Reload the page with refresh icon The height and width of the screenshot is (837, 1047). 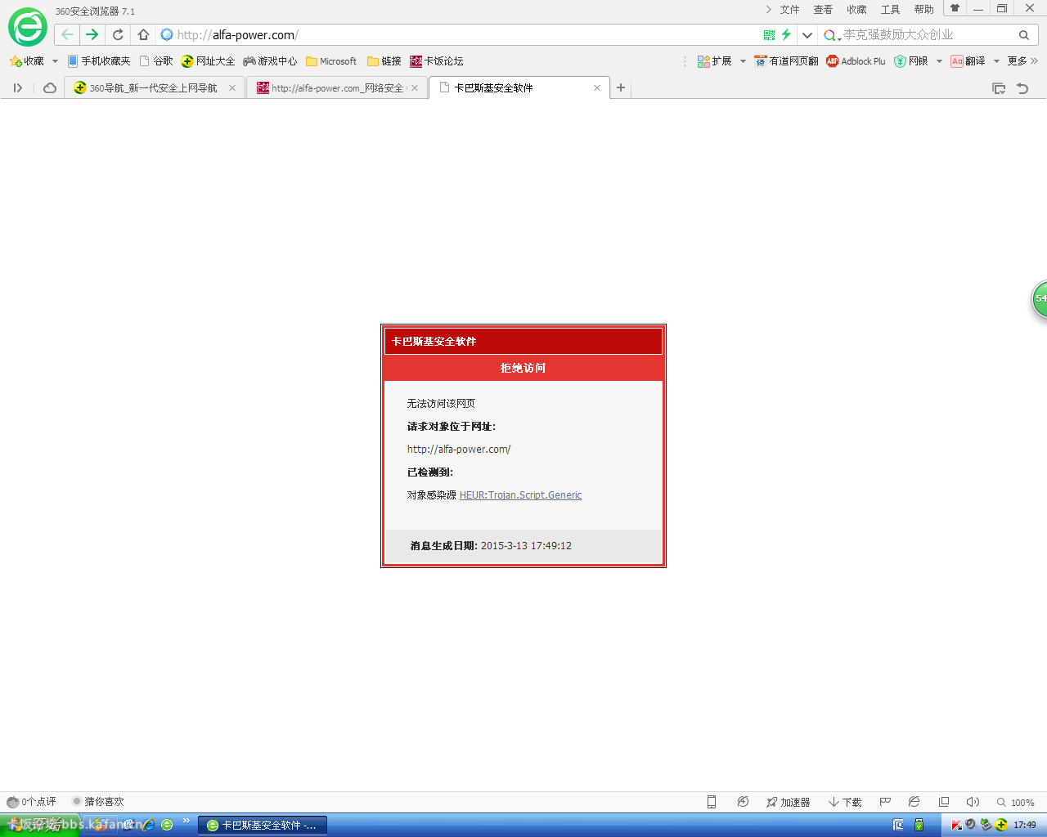click(118, 34)
